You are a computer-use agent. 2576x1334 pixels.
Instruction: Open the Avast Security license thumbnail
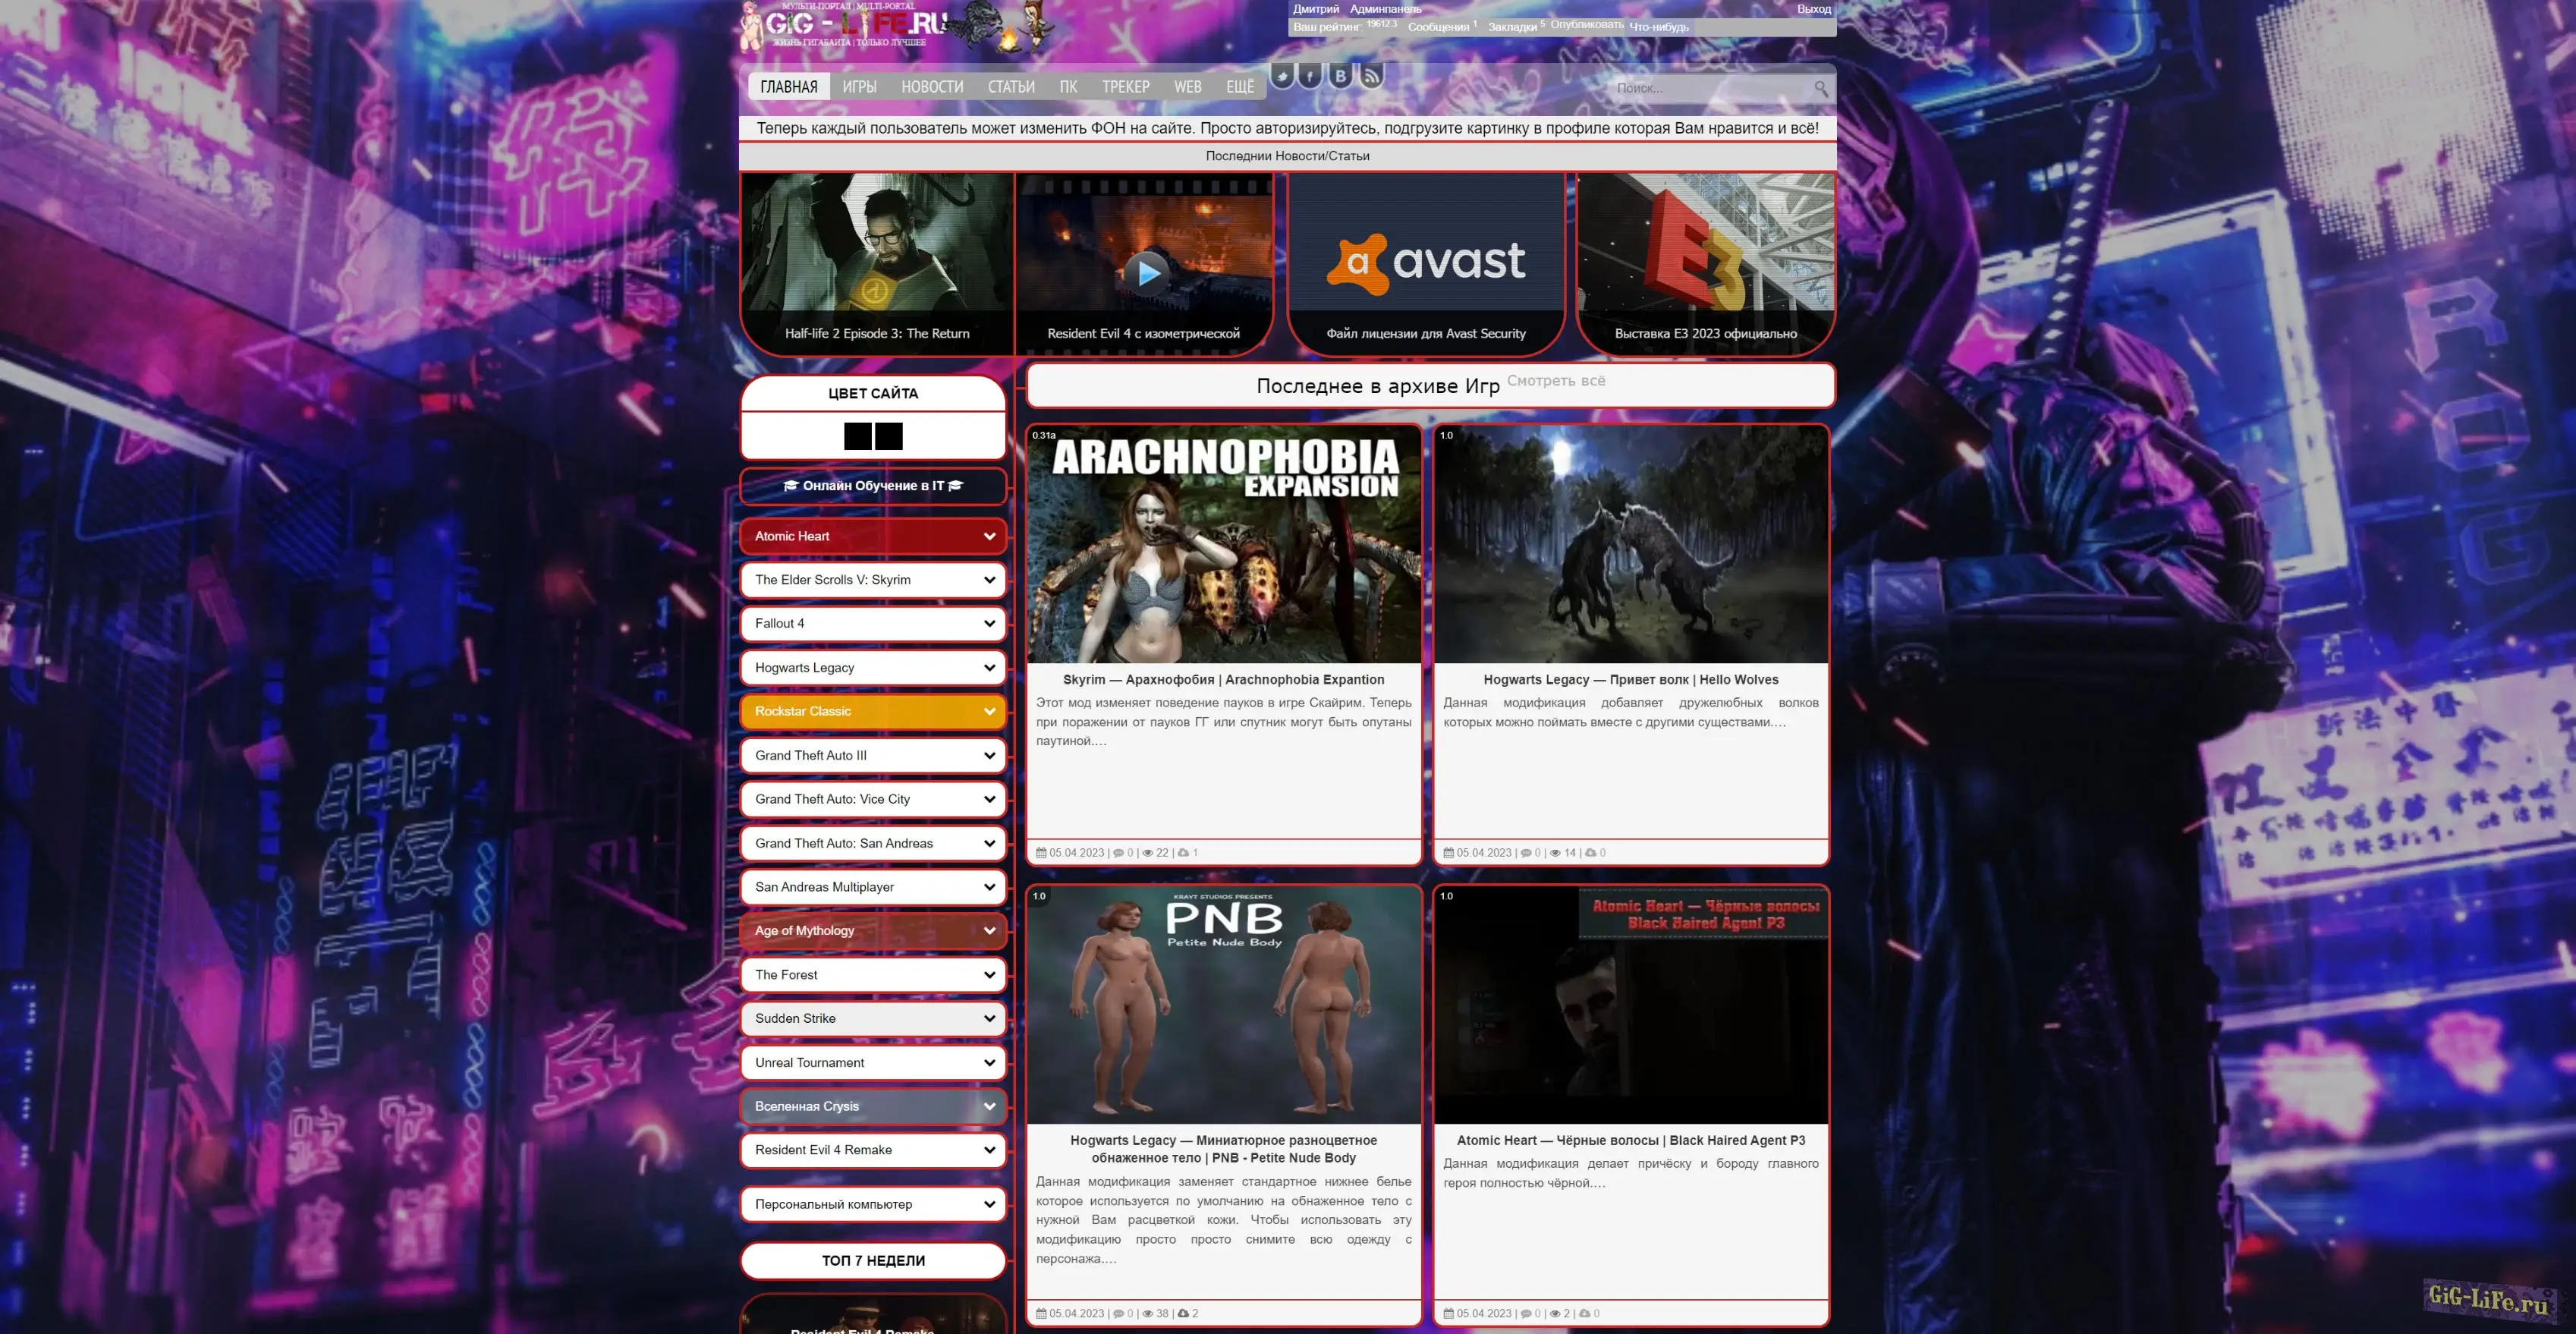click(x=1425, y=262)
